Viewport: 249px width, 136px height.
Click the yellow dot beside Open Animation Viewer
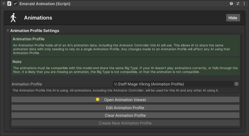(98, 100)
